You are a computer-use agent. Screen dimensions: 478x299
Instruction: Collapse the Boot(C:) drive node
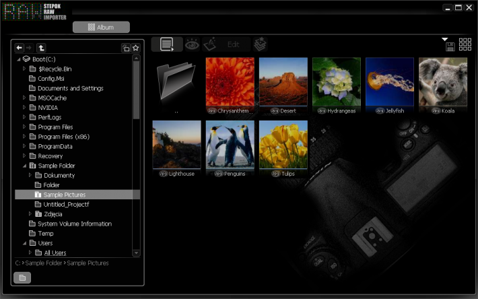(x=19, y=59)
